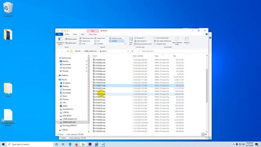
Task: Sort by the Type column header
Action: tap(157, 56)
